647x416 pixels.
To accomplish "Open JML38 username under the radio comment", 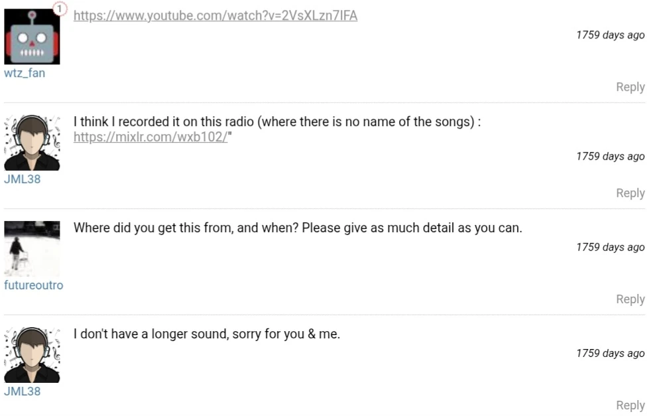I will pos(22,179).
